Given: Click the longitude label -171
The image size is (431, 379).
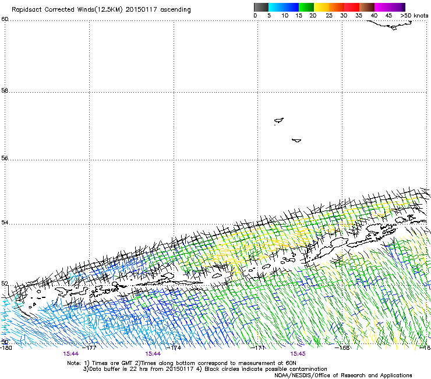Looking at the screenshot, I should tap(259, 348).
